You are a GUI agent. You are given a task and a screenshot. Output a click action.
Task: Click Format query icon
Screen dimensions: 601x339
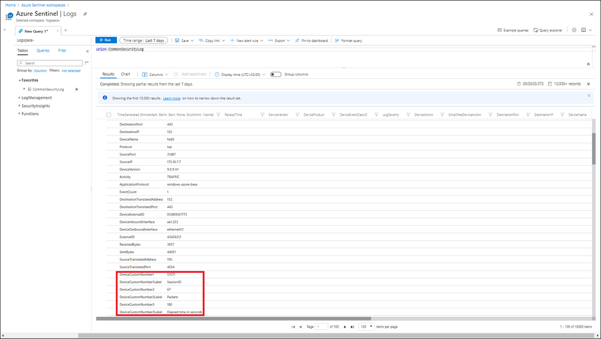[337, 41]
